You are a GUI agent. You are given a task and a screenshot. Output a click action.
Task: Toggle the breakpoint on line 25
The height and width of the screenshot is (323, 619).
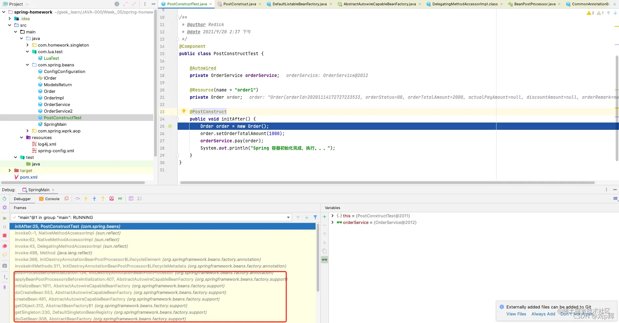pyautogui.click(x=170, y=126)
